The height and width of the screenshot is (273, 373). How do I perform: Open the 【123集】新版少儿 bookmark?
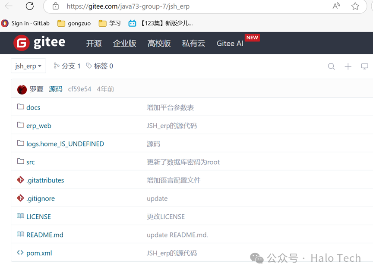[x=161, y=23]
